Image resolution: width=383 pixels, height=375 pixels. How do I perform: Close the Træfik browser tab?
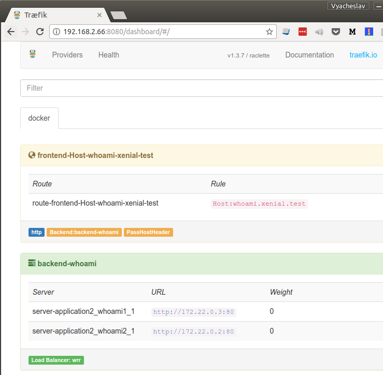point(100,15)
